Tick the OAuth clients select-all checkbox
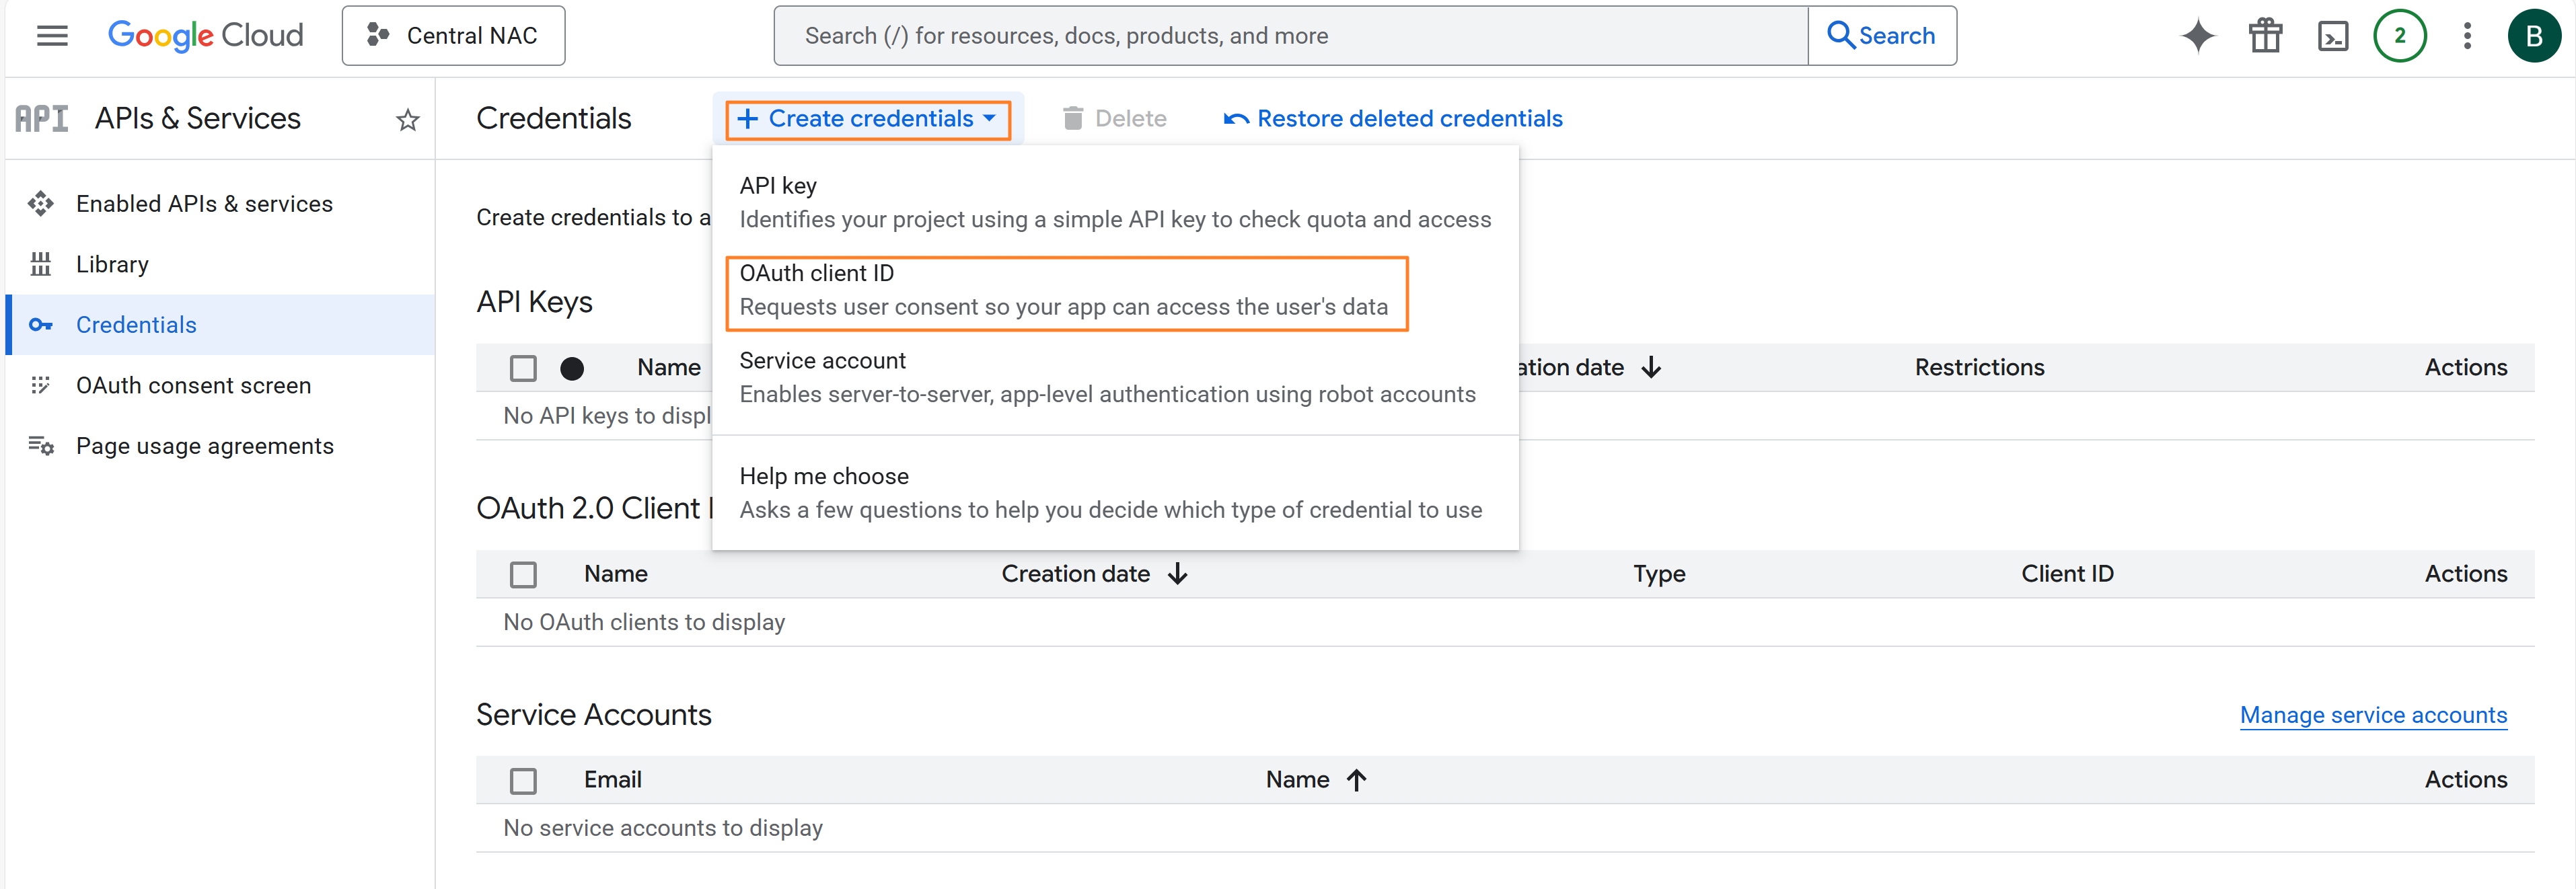Screen dimensions: 2576x889 click(523, 574)
